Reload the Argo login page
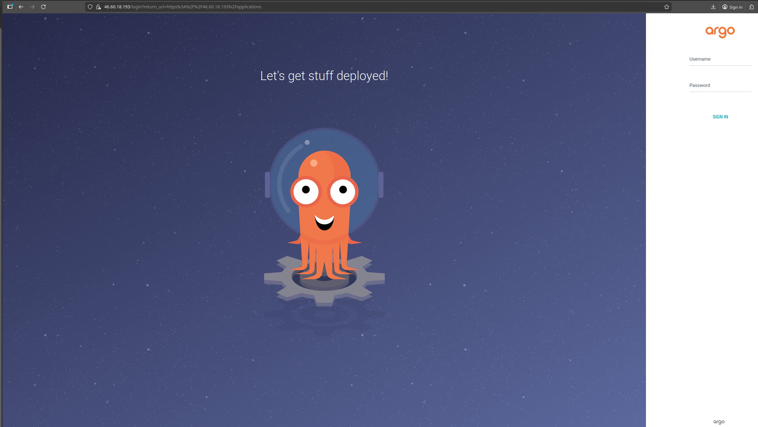 click(x=43, y=6)
